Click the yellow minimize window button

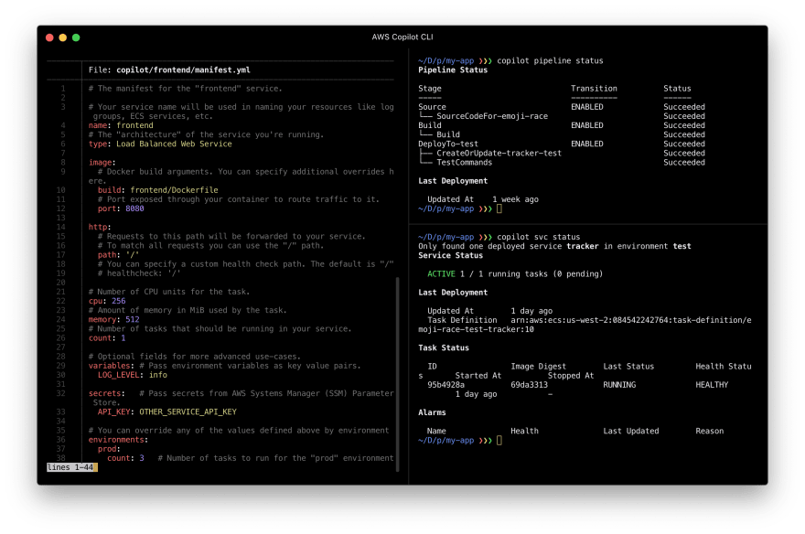point(62,37)
